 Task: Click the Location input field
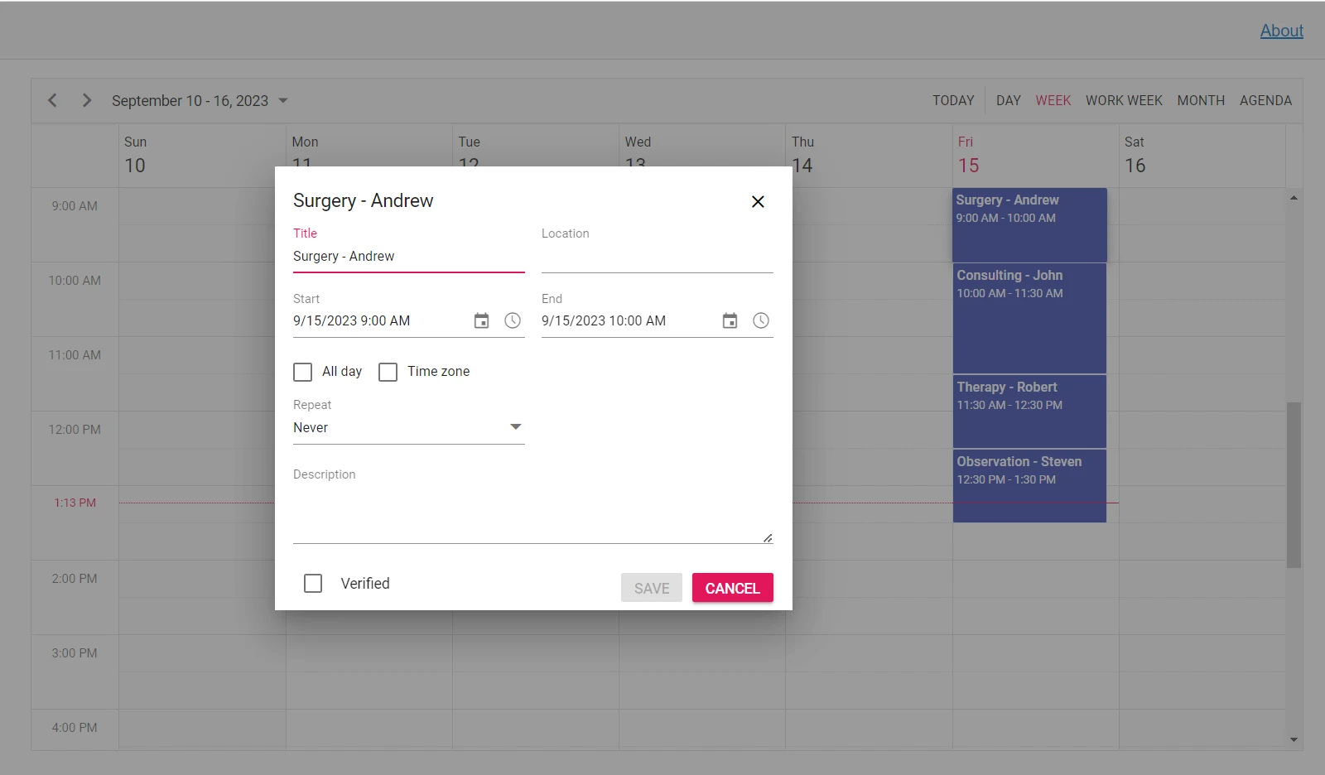[658, 257]
